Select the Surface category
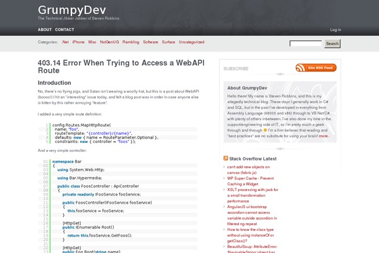Screen dimensions: 379x253 pyautogui.click(x=169, y=42)
